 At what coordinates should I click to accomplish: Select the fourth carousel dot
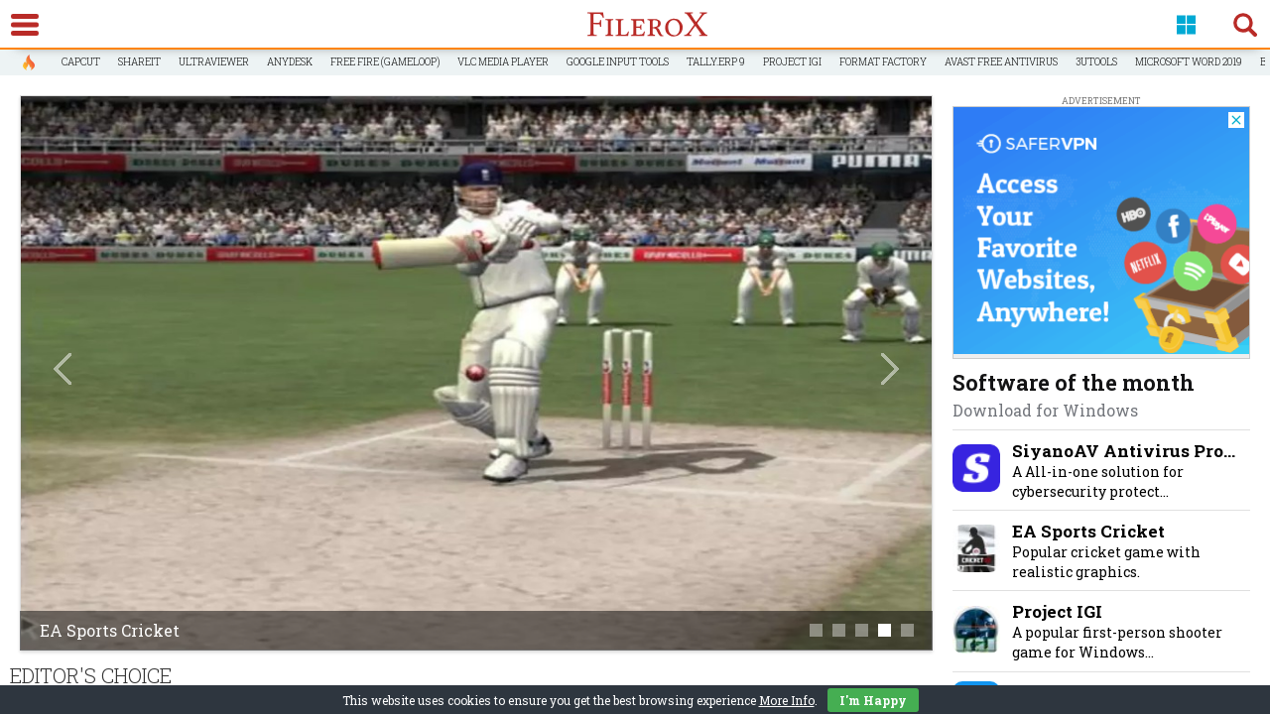pos(884,630)
